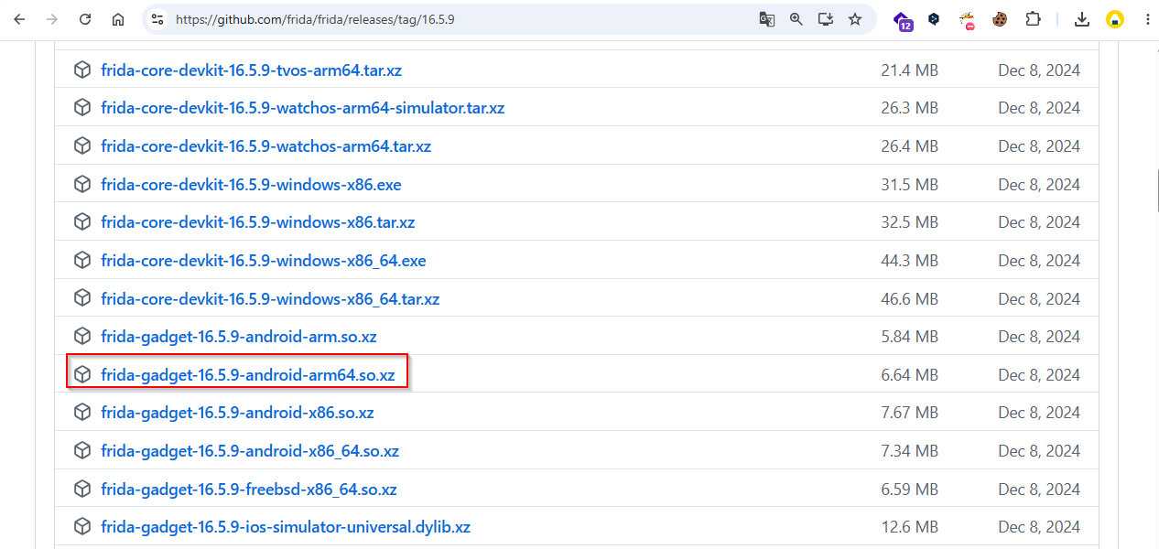Click package icon beside windows-x86.exe
The width and height of the screenshot is (1159, 549).
[82, 185]
